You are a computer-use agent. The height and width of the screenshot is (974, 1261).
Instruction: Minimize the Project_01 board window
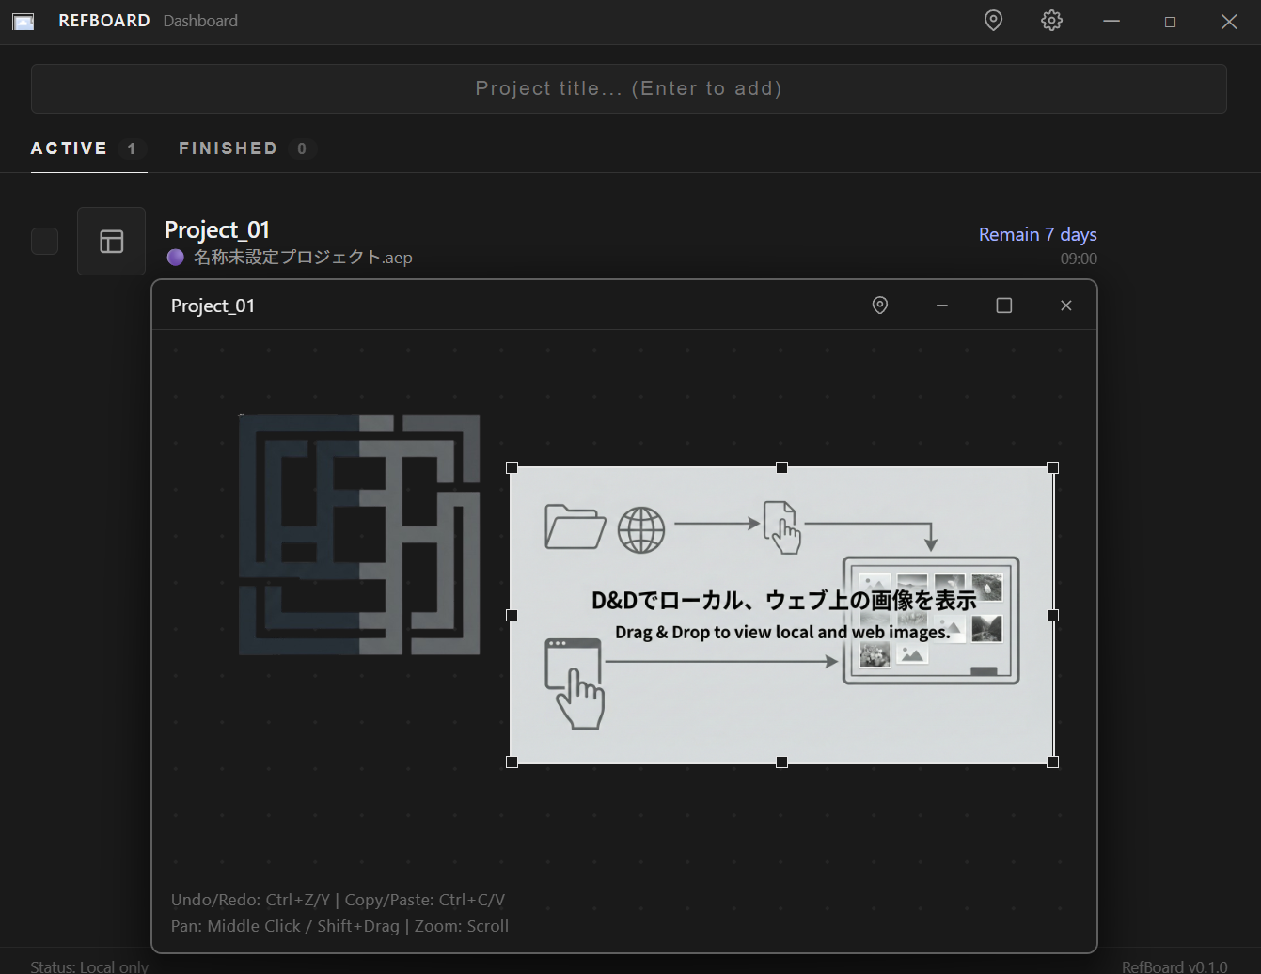[x=941, y=306]
